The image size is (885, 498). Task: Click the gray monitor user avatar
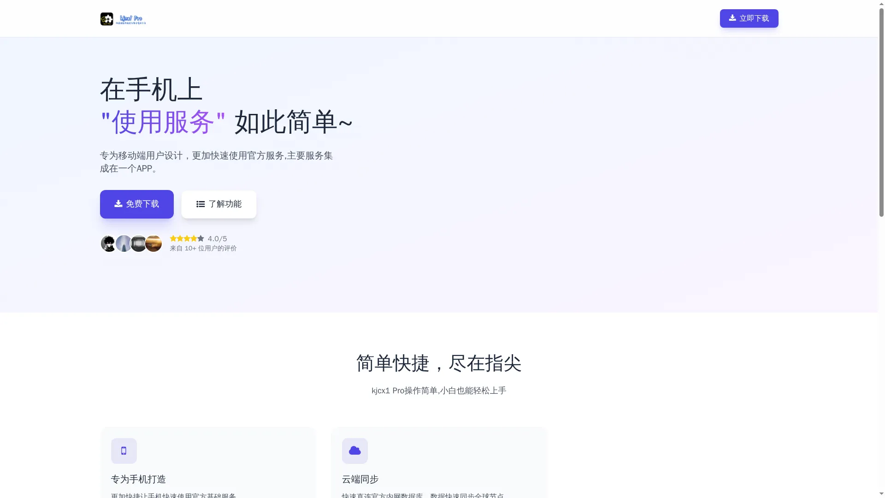[x=138, y=243]
